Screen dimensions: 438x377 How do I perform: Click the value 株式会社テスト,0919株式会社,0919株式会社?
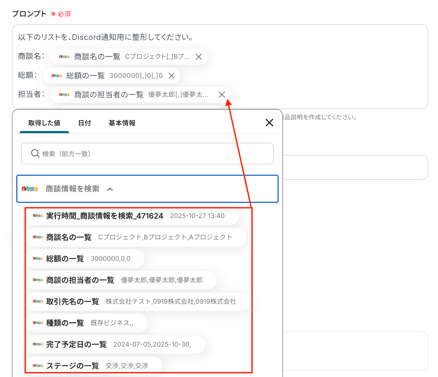tap(171, 301)
